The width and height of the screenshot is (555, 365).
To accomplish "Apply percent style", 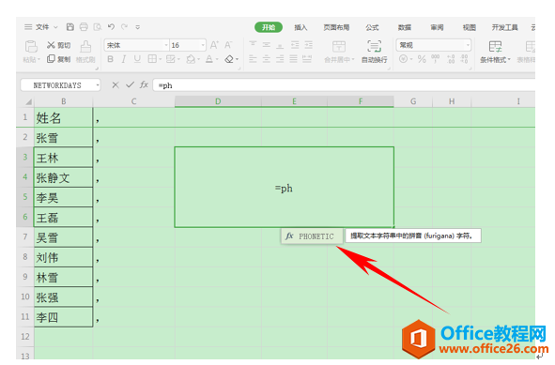I will tap(422, 59).
